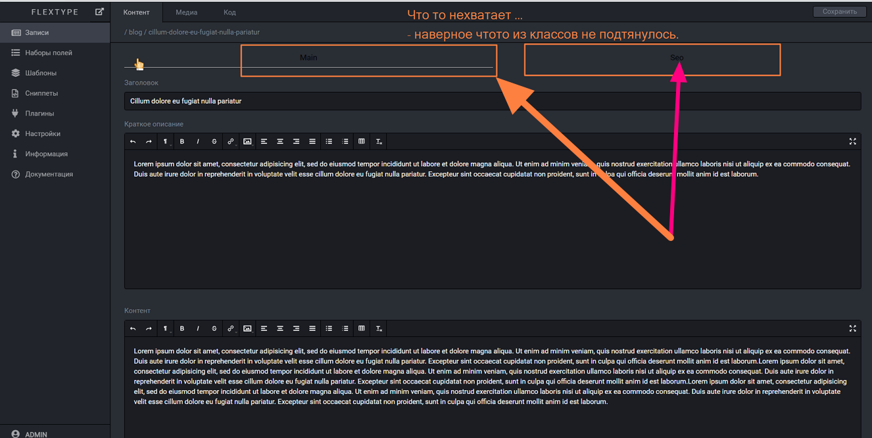Toggle bold in Контент toolbar
This screenshot has height=438, width=872.
pos(182,328)
